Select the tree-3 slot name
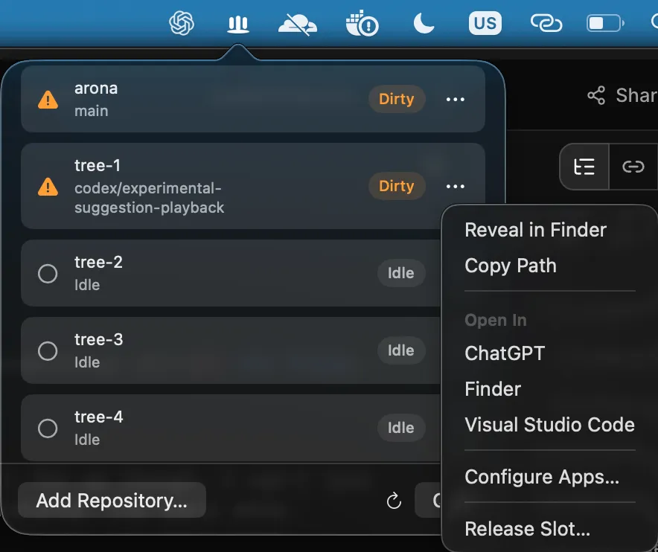The image size is (658, 552). pyautogui.click(x=98, y=339)
